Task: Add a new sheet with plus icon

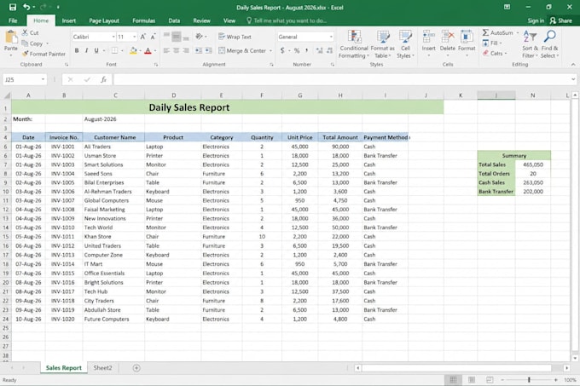Action: tap(136, 368)
